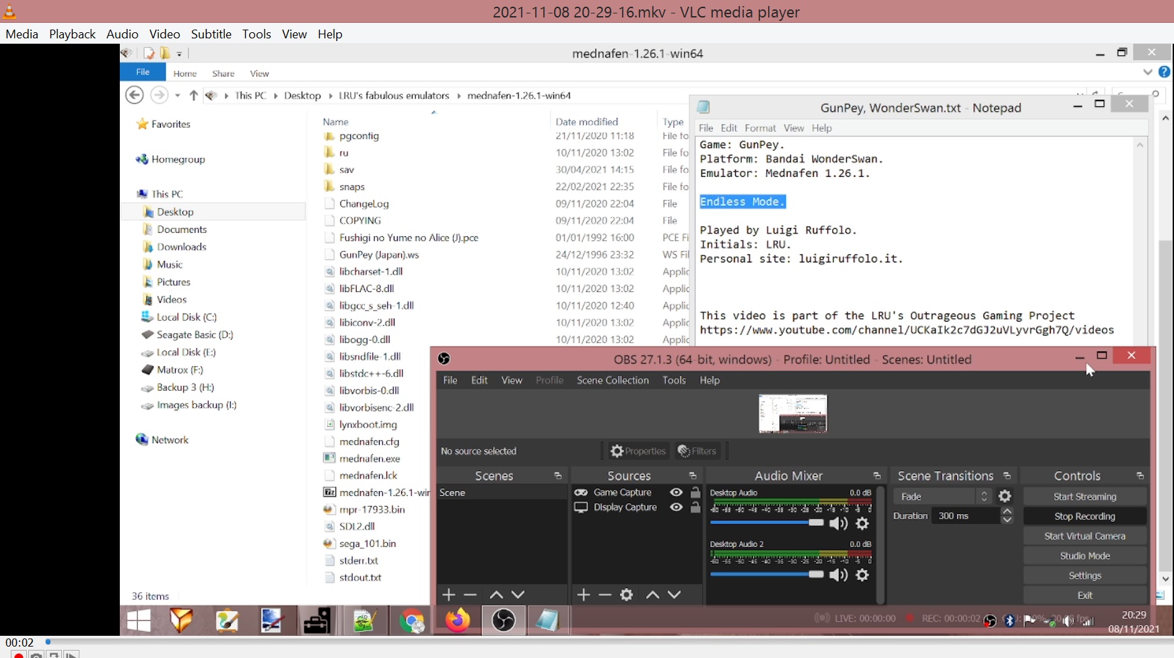
Task: Pop out the Controls dock icon
Action: pyautogui.click(x=1140, y=476)
